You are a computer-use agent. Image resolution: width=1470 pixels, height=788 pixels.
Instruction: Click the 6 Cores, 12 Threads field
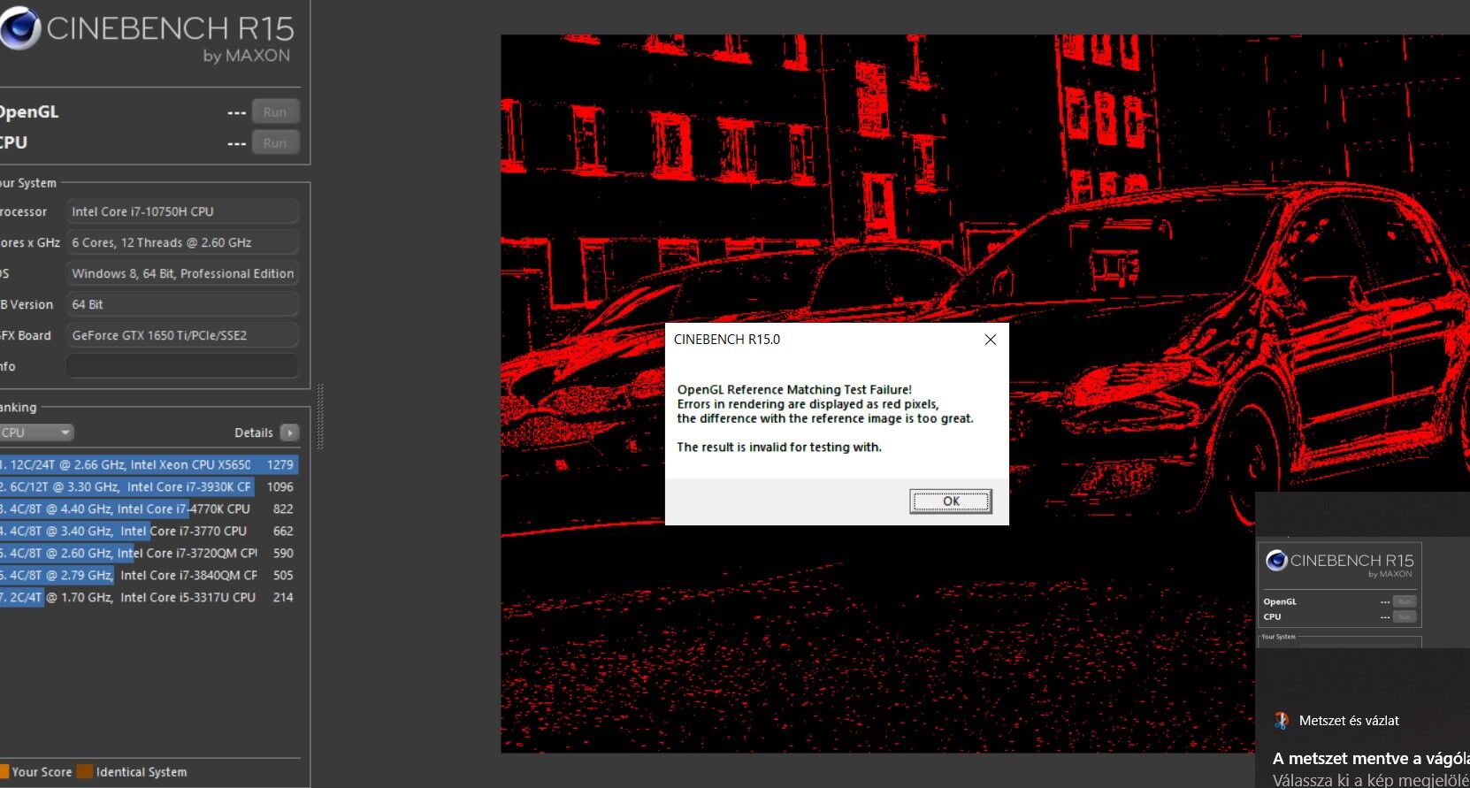(182, 242)
